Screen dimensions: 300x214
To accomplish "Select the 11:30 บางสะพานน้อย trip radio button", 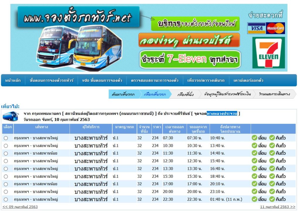I will pos(6,153).
